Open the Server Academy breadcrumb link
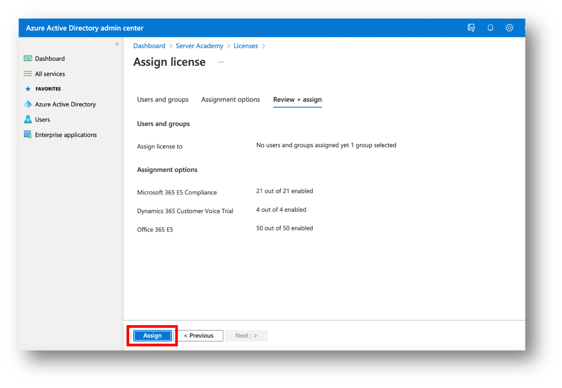Image resolution: width=562 pixels, height=388 pixels. pos(199,46)
